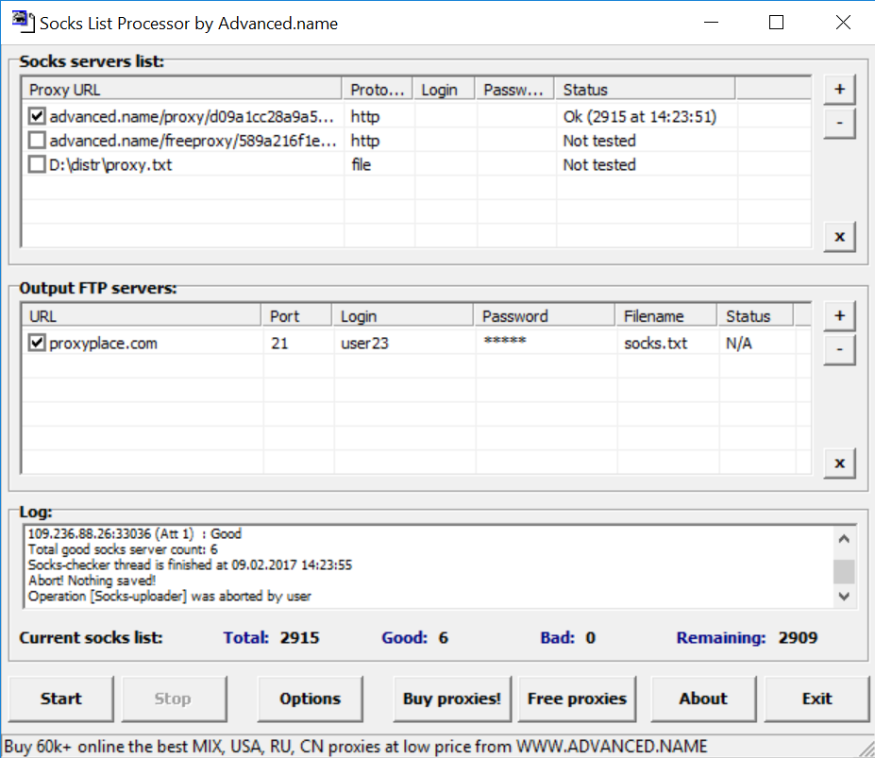Click the Filename column header
Screen dimensions: 875x758
pos(666,316)
